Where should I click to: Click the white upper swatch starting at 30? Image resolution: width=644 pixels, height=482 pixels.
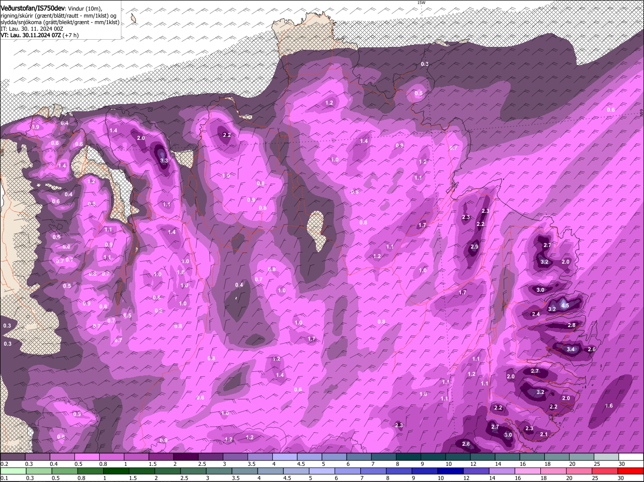pos(630,457)
